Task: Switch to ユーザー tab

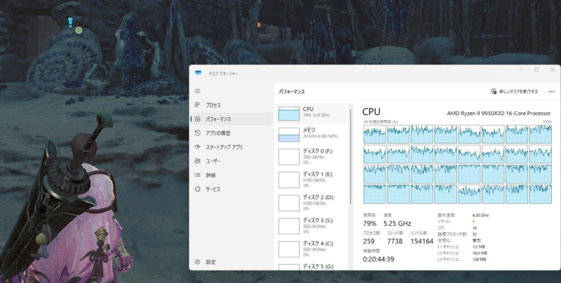Action: click(231, 161)
